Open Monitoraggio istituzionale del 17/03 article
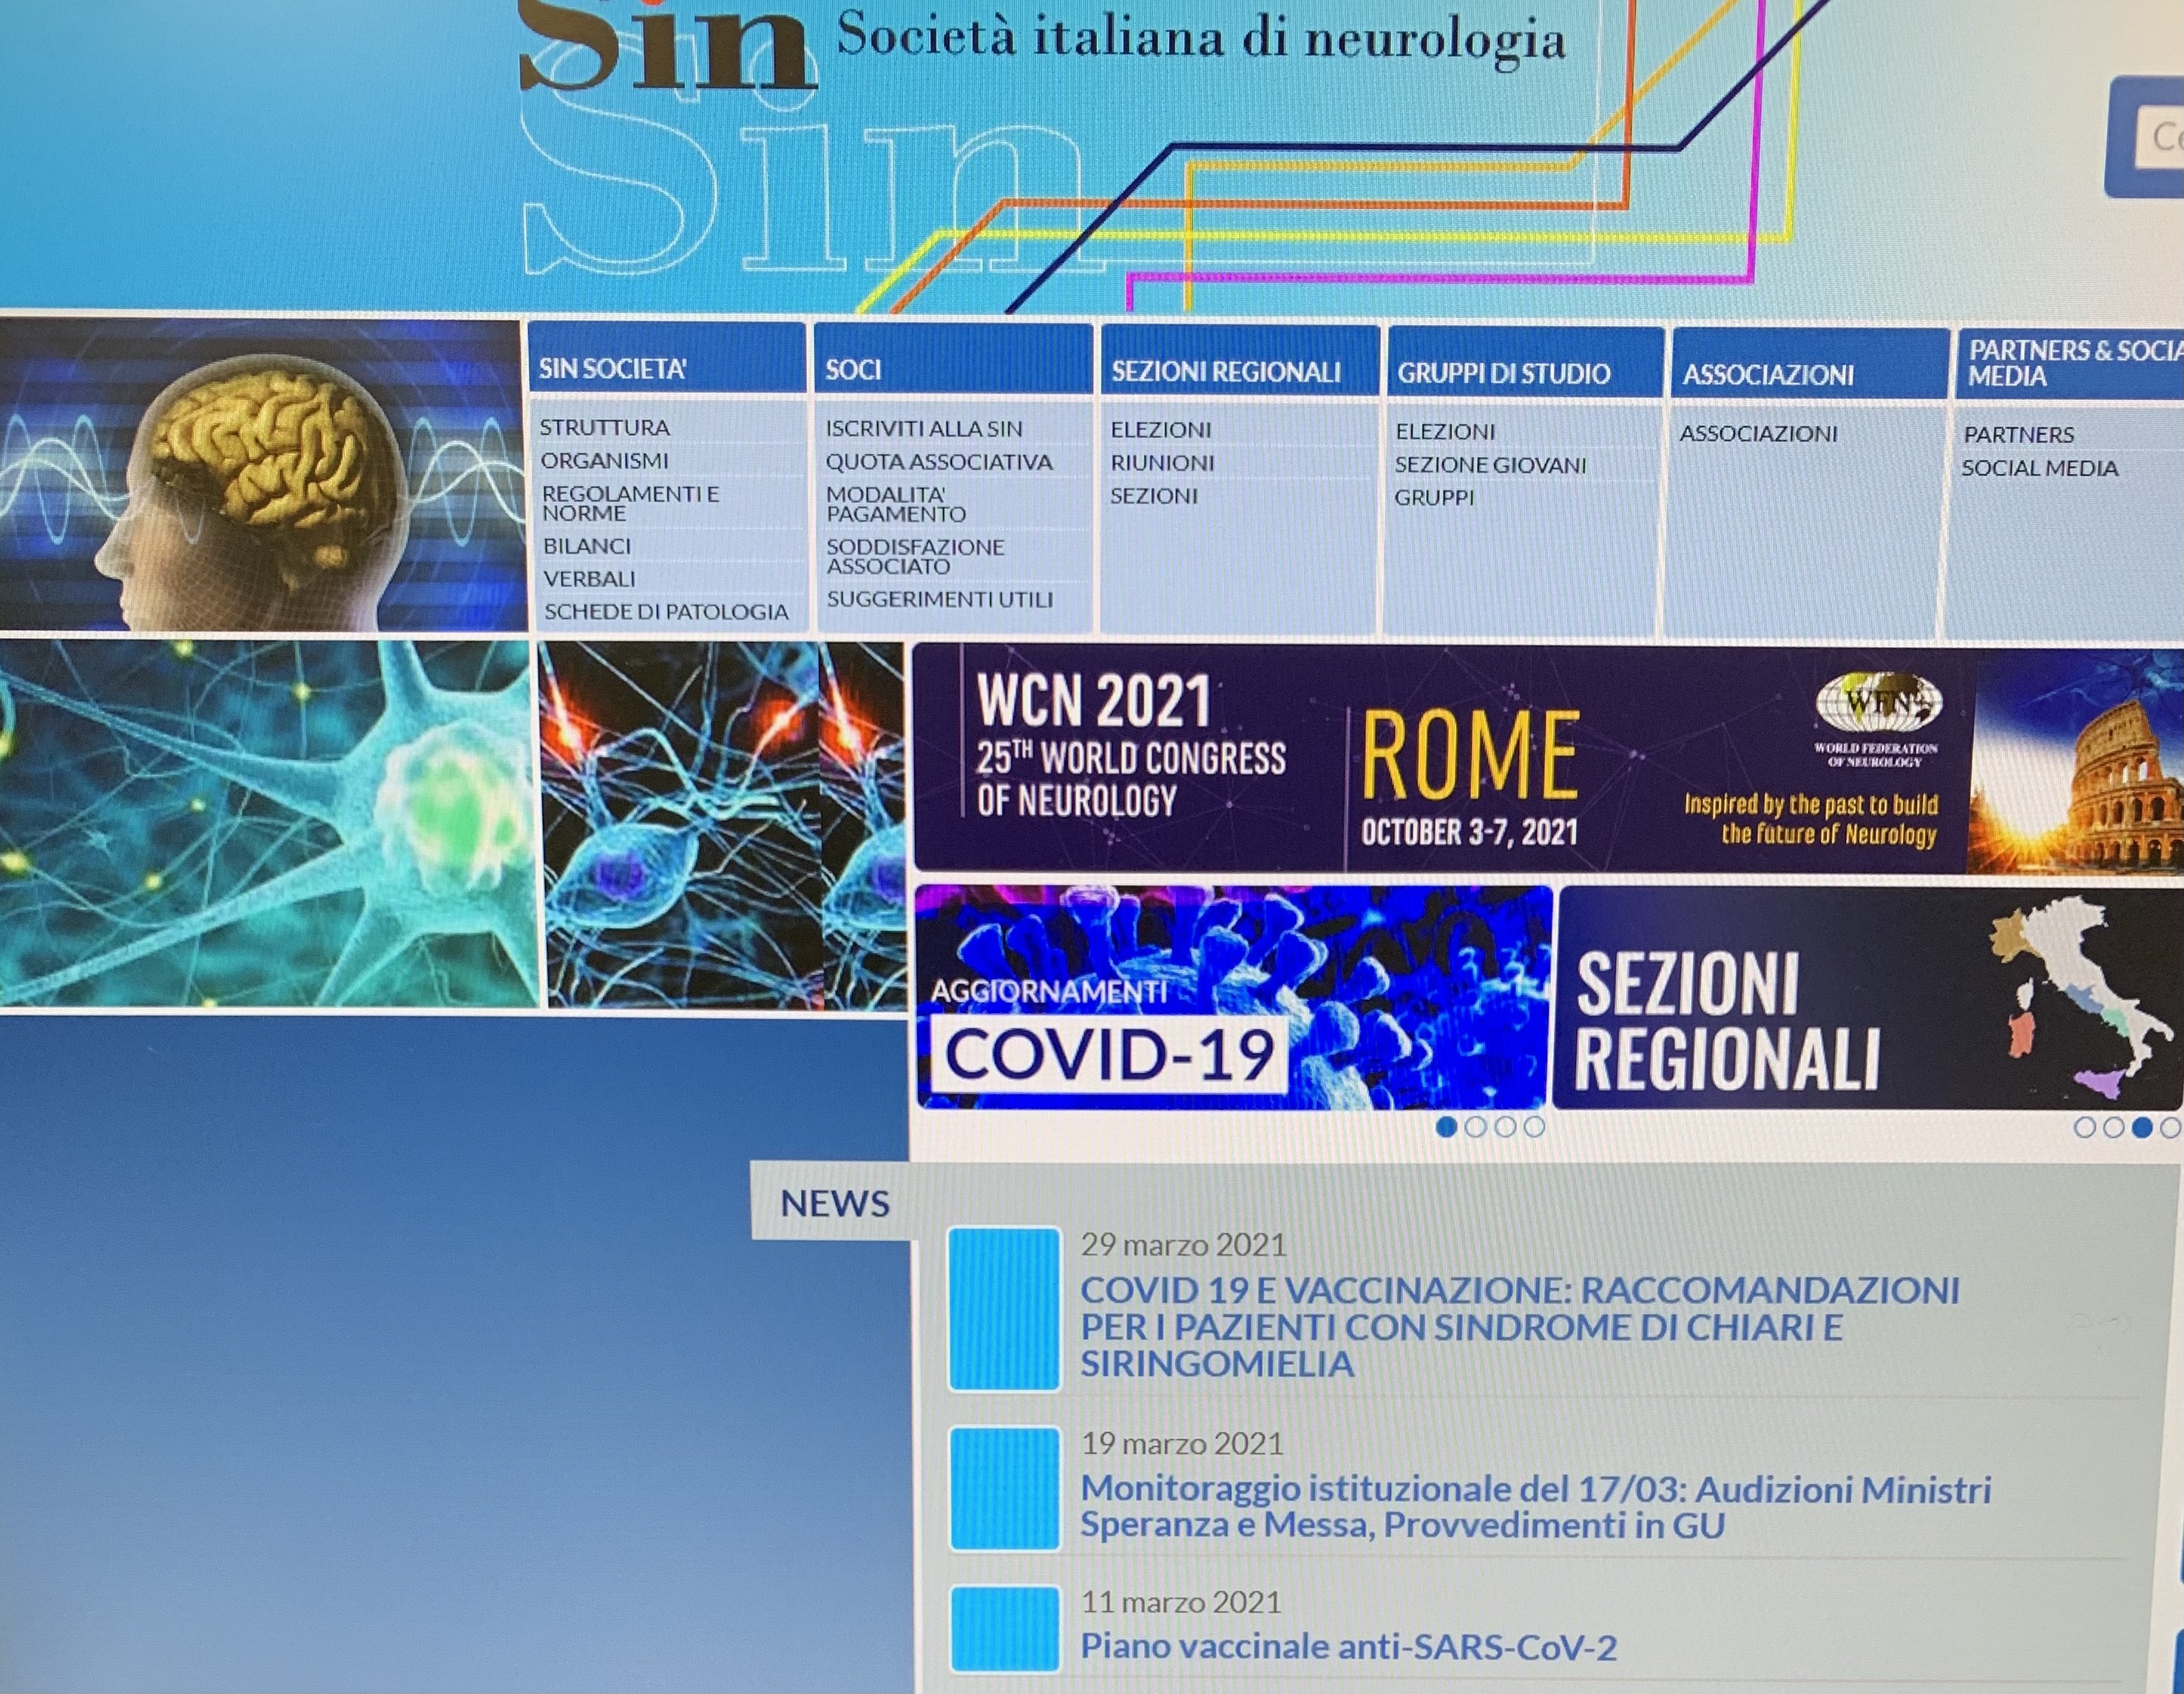Image resolution: width=2184 pixels, height=1694 pixels. (x=1535, y=1507)
